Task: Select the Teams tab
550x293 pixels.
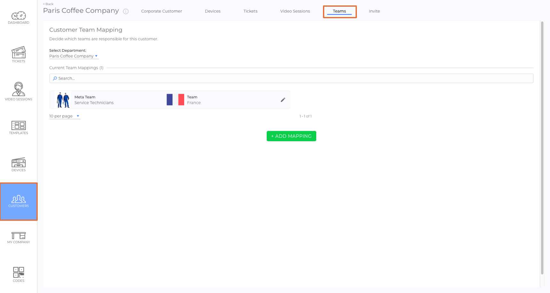Action: coord(339,11)
